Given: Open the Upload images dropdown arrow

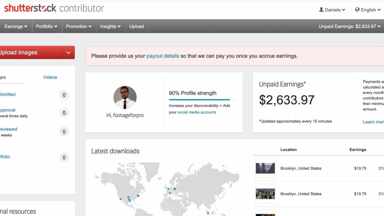Looking at the screenshot, I should tap(68, 52).
